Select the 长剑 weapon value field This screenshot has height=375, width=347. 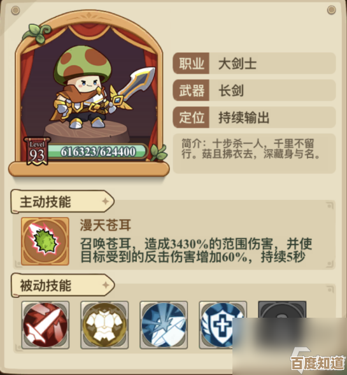click(273, 90)
